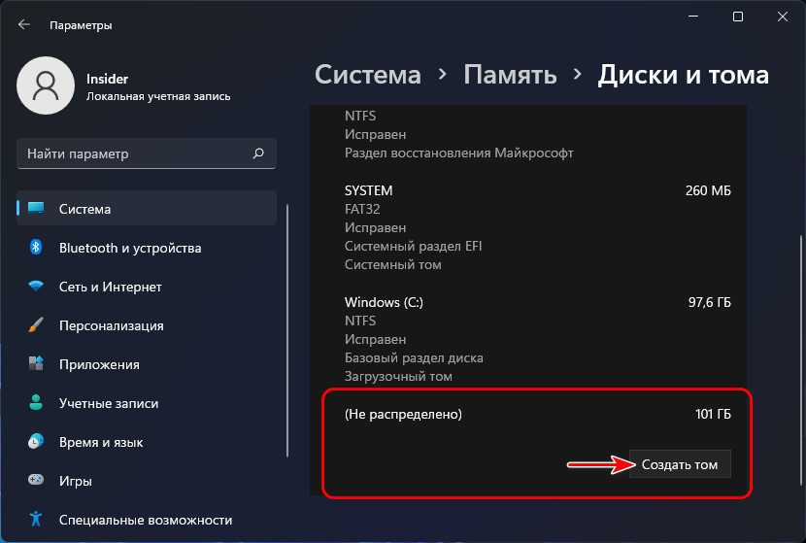Click Загрузочный том text
Image resolution: width=806 pixels, height=543 pixels.
point(398,376)
